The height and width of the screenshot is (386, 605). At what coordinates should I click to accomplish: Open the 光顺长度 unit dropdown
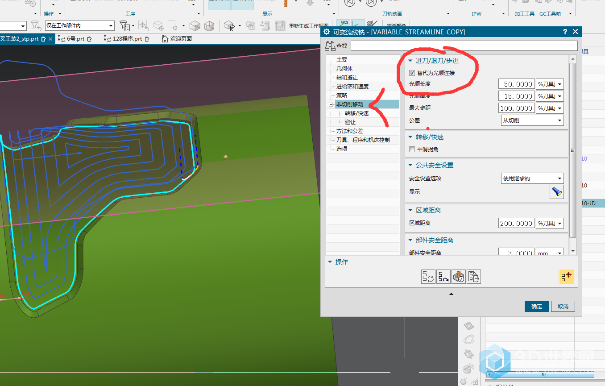[x=550, y=84]
